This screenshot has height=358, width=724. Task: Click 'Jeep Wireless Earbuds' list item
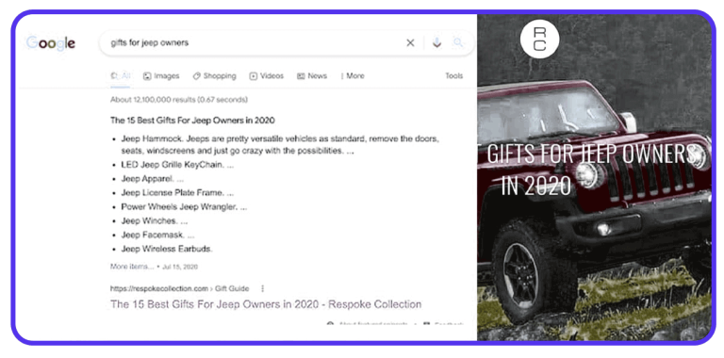(x=167, y=249)
